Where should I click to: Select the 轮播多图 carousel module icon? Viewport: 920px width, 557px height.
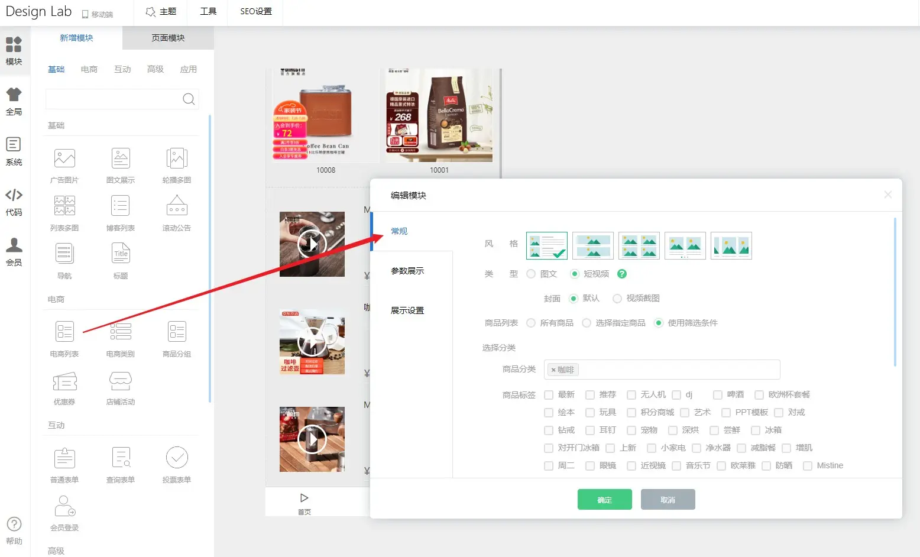click(177, 158)
